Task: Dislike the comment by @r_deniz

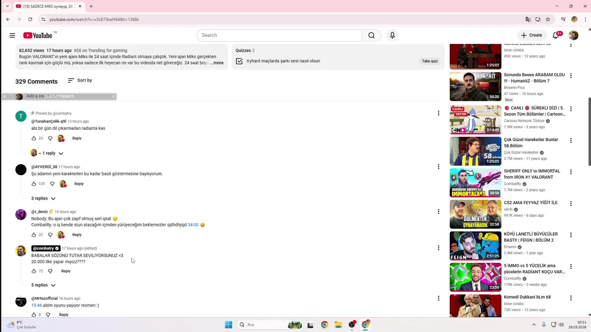Action: (x=49, y=235)
